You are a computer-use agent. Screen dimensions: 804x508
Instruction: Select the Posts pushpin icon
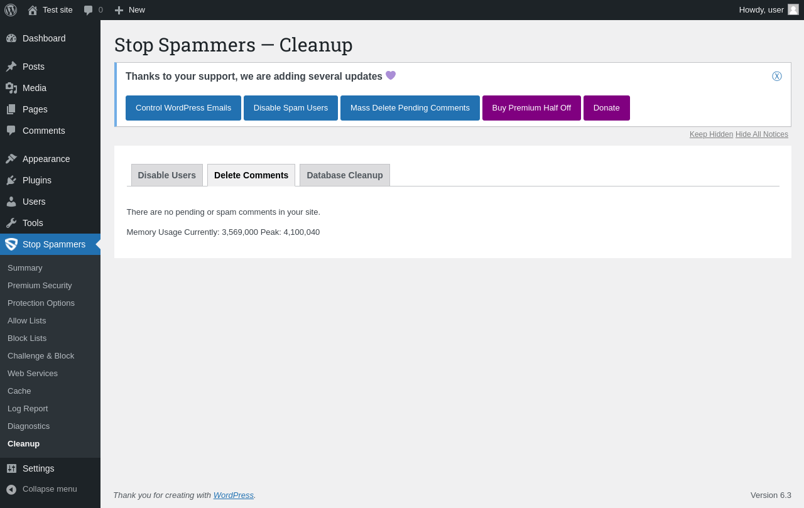(x=11, y=67)
